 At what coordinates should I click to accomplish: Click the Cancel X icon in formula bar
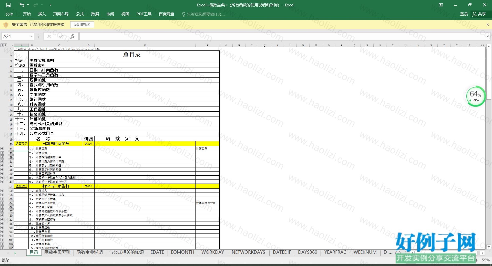tap(49, 36)
